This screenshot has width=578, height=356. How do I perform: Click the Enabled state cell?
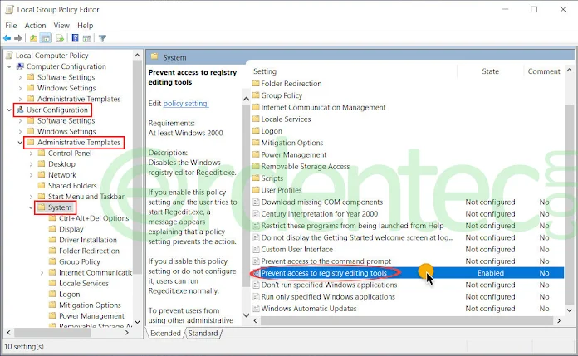pos(490,273)
